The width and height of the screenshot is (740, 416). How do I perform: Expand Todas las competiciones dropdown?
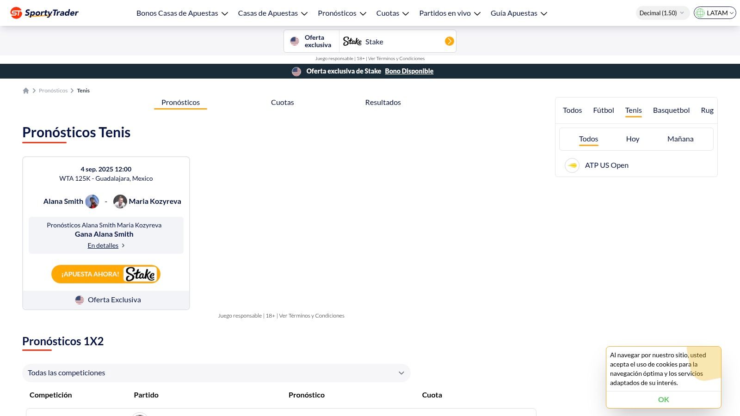pos(216,373)
